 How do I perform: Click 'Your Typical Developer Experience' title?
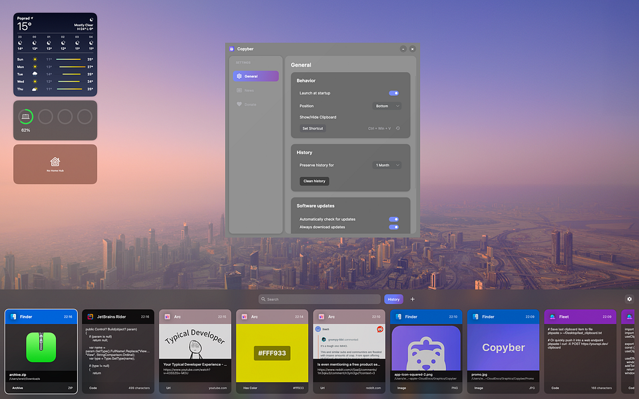coord(195,364)
